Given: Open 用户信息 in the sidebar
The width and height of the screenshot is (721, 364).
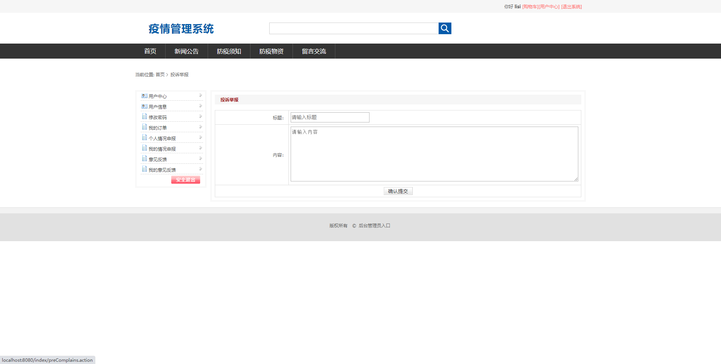Looking at the screenshot, I should coord(158,107).
